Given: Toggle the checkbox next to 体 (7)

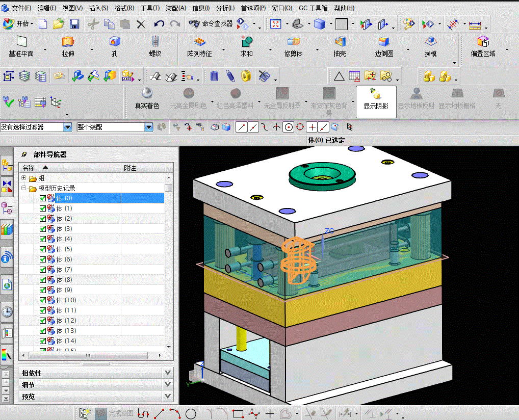Looking at the screenshot, I should [x=43, y=270].
